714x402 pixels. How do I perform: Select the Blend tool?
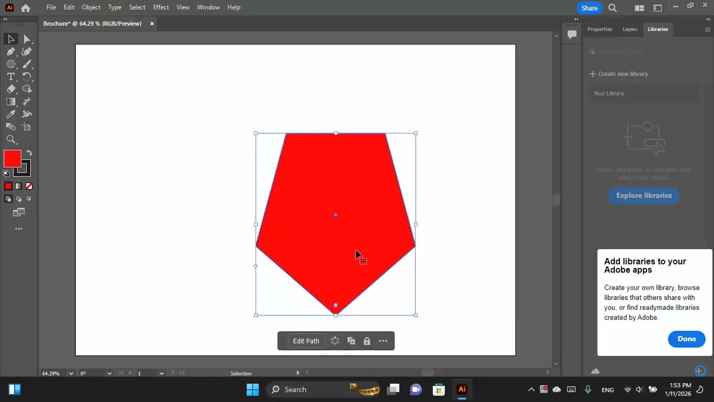11,127
